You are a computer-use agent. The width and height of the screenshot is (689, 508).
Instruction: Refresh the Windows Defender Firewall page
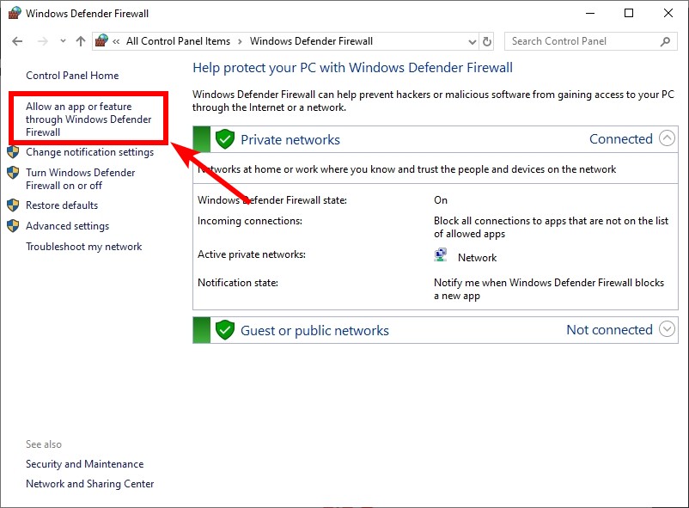tap(487, 41)
